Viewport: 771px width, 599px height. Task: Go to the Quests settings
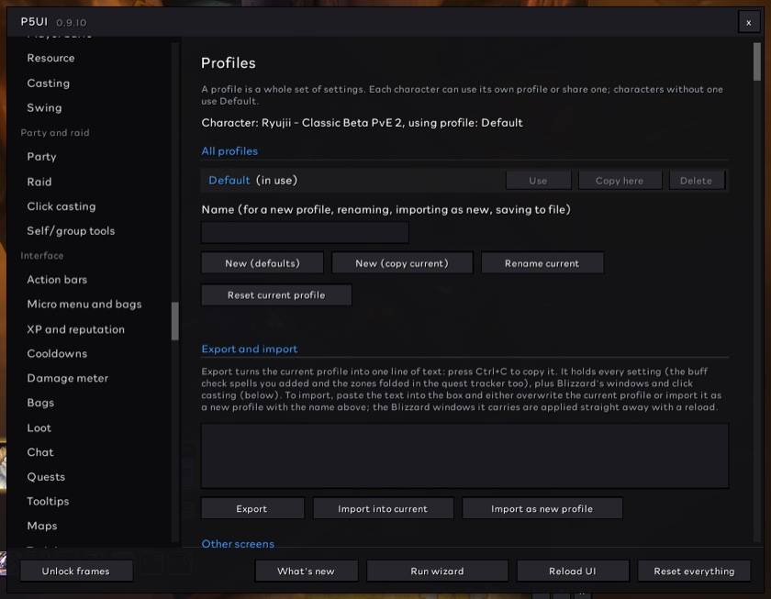tap(46, 477)
